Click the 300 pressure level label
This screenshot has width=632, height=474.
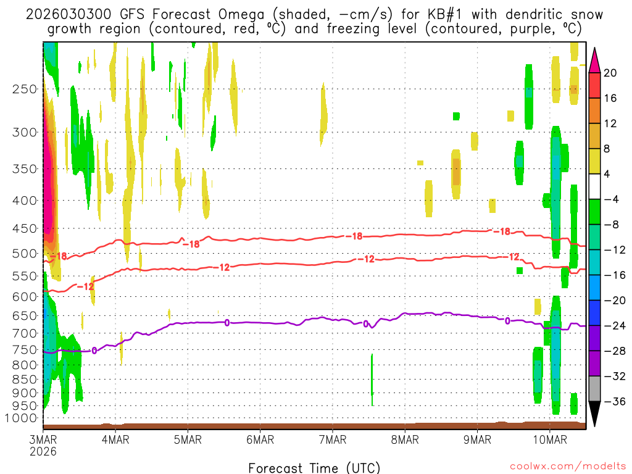click(25, 132)
